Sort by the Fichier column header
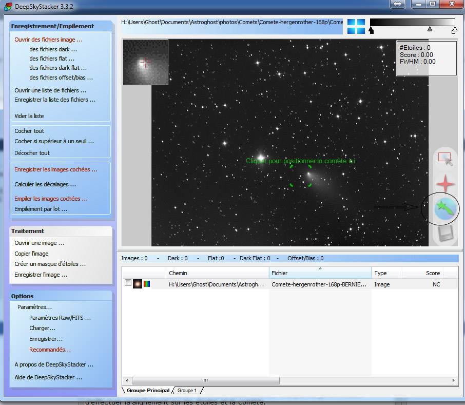The width and height of the screenshot is (465, 405). (x=320, y=273)
